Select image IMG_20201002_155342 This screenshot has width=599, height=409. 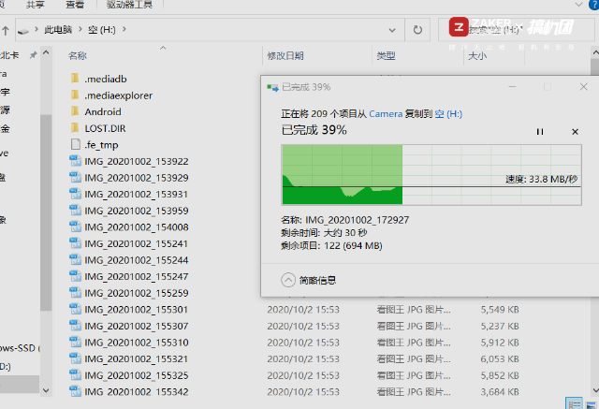tap(129, 391)
